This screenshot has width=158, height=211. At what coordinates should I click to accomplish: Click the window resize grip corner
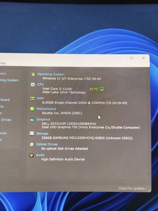pos(150,191)
